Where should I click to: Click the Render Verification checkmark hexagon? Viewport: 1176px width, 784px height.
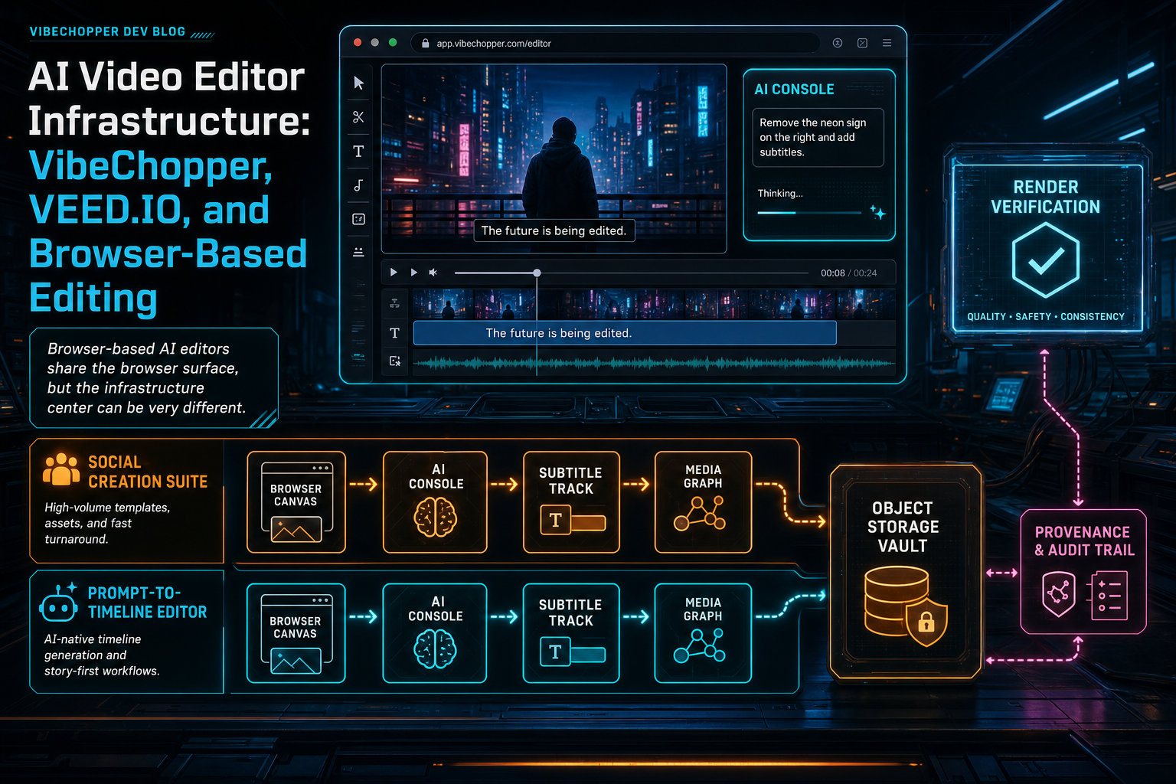1046,260
